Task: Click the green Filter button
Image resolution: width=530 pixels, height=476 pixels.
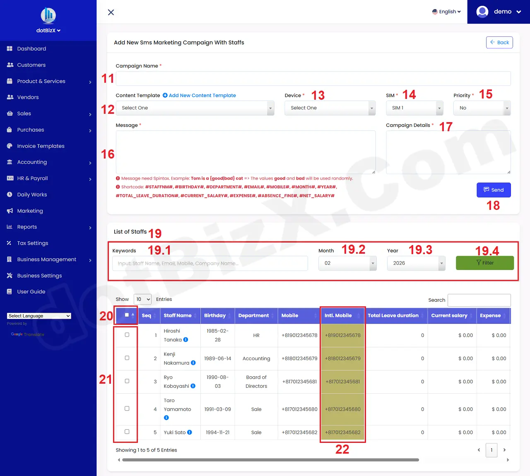Action: (x=484, y=263)
